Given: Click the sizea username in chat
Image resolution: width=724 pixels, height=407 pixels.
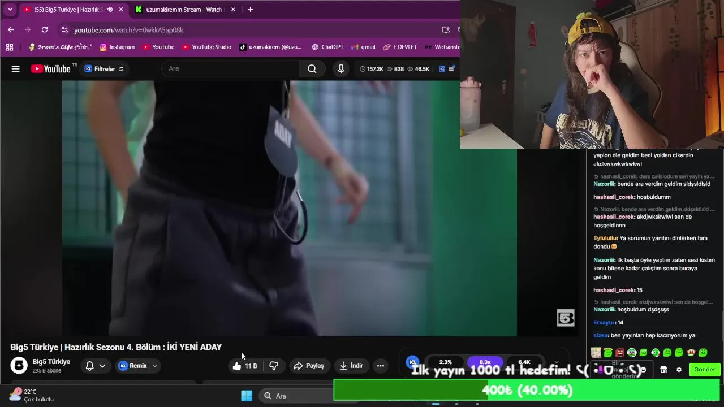Looking at the screenshot, I should tap(601, 336).
